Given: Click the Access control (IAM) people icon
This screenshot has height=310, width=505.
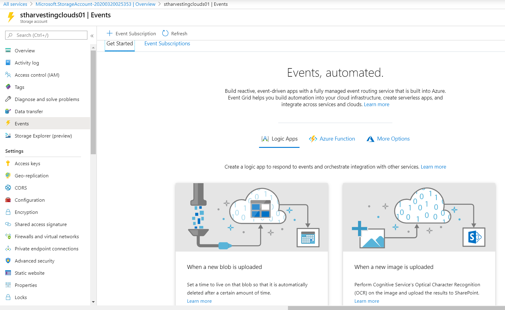Looking at the screenshot, I should point(8,75).
